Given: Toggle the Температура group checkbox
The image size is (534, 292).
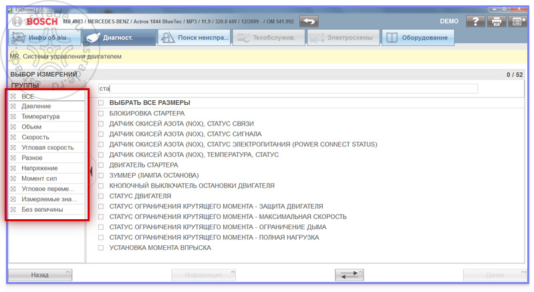Looking at the screenshot, I should [13, 116].
